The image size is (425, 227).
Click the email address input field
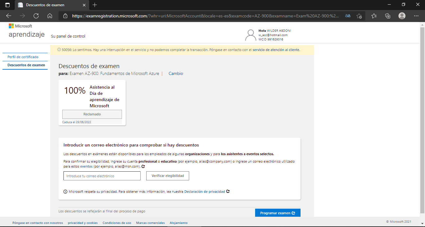point(102,176)
